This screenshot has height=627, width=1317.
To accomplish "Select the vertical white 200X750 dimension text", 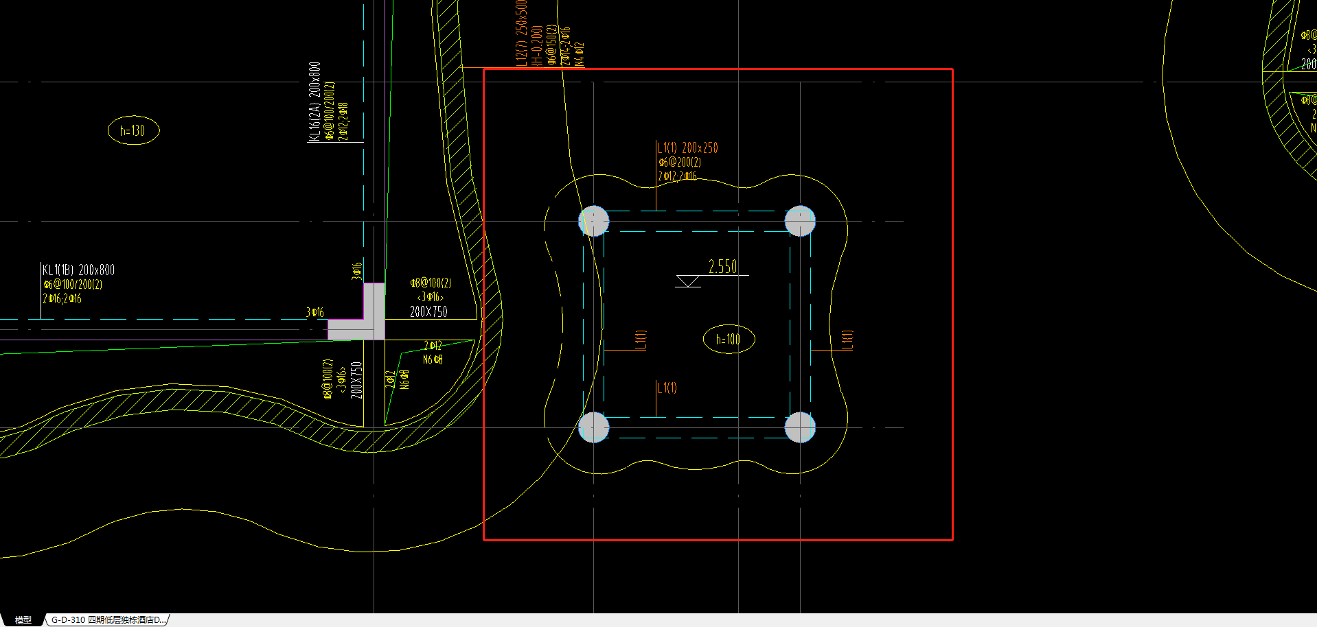I will [356, 380].
